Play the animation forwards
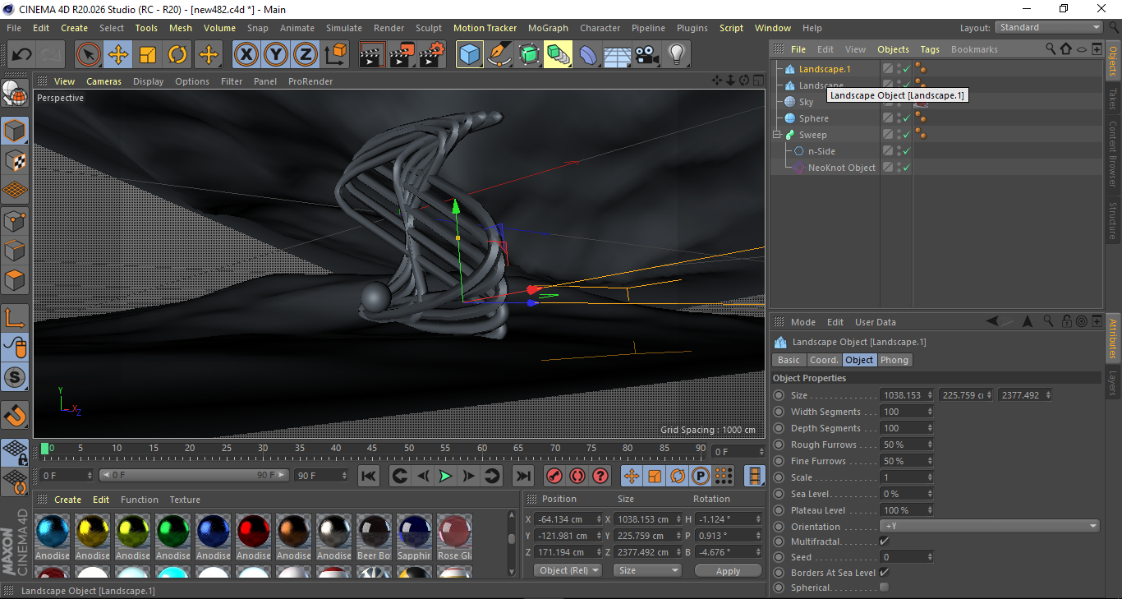 coord(445,476)
